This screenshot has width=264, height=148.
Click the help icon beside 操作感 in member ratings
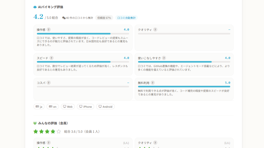pos(49,143)
